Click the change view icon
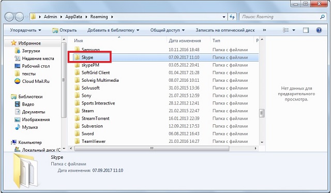Screen dimensions: 331x193 tap(285, 30)
